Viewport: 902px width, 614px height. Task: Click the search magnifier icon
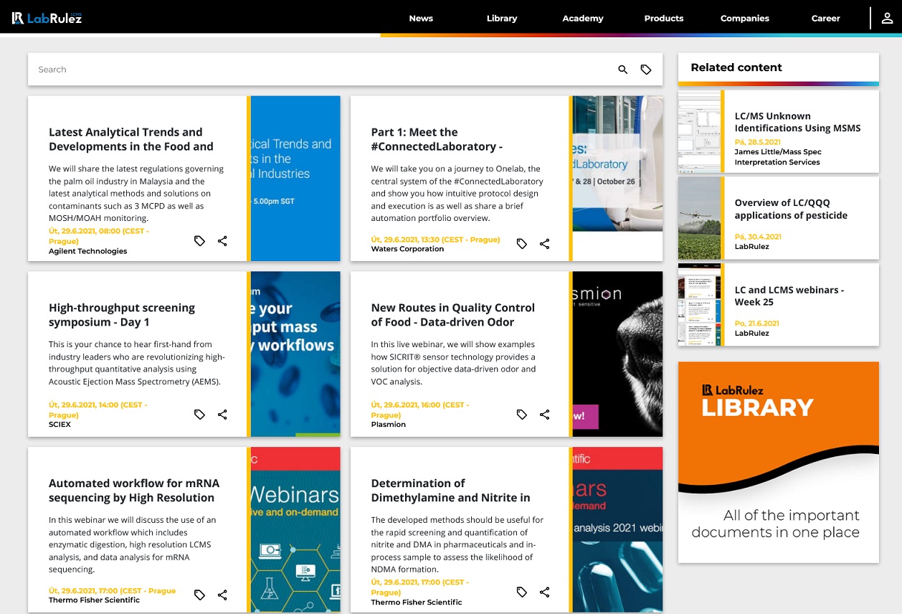click(x=622, y=70)
